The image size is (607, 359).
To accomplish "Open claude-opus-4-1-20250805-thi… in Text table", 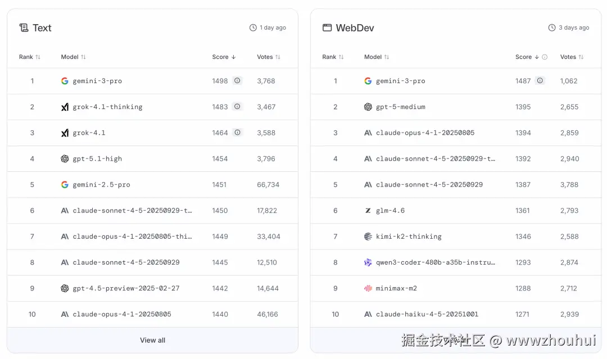I will [133, 237].
